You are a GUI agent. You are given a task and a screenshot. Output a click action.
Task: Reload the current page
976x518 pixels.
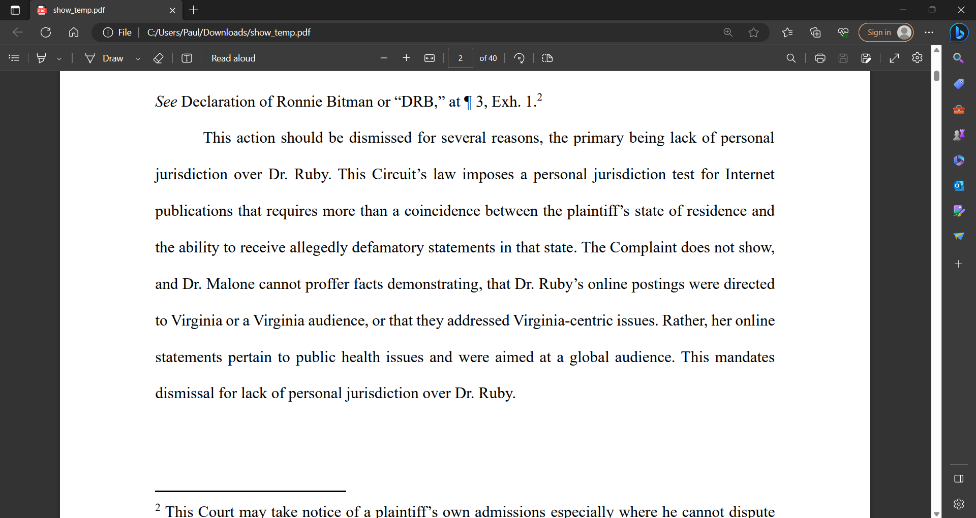tap(46, 33)
